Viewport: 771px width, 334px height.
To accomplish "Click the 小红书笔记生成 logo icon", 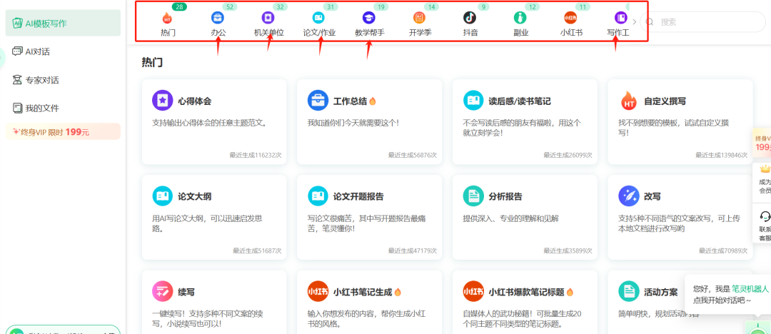I will [x=318, y=291].
